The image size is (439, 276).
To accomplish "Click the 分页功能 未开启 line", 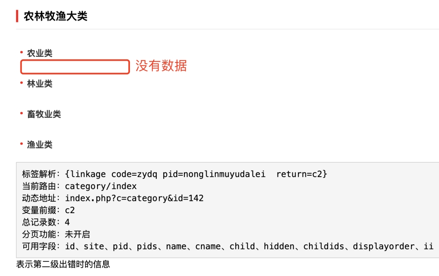I will 56,234.
